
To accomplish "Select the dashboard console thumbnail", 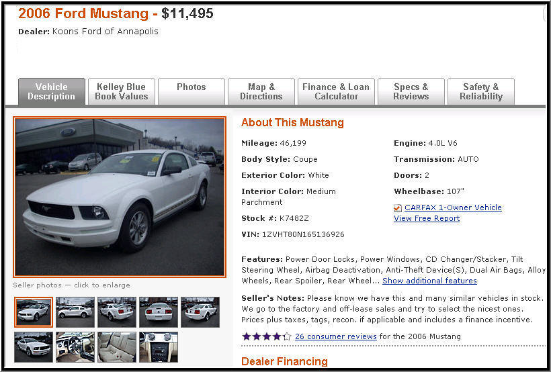I will point(159,346).
